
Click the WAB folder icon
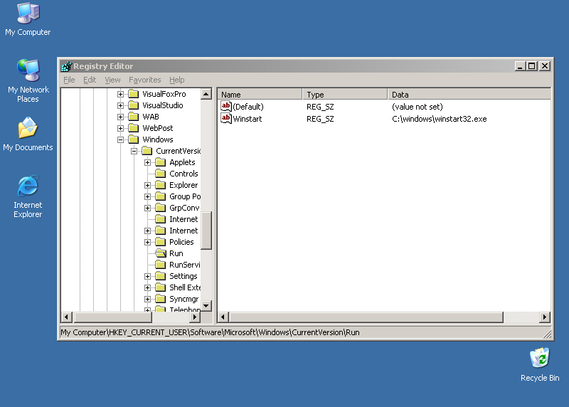point(134,117)
